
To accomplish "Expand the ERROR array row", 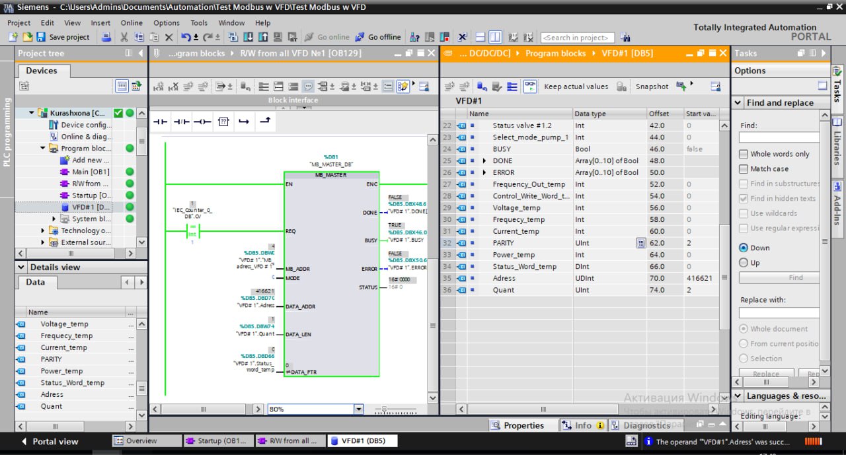I will tap(484, 173).
